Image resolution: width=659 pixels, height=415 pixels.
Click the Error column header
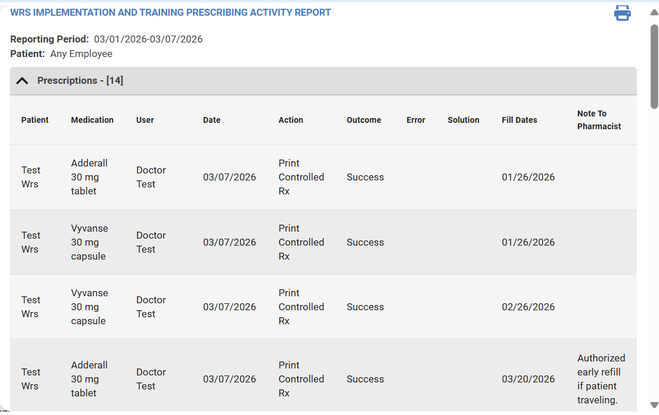coord(415,120)
